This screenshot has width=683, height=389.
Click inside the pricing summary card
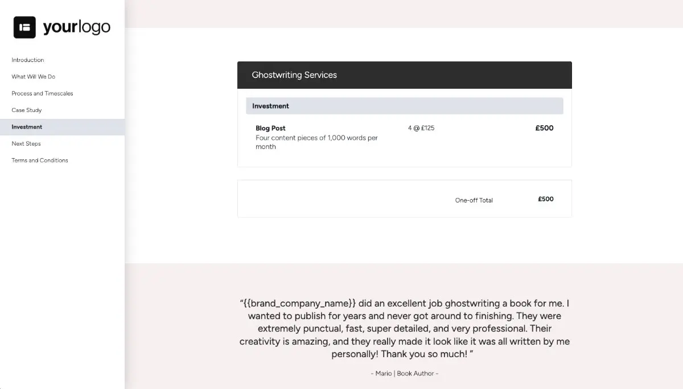pos(404,198)
